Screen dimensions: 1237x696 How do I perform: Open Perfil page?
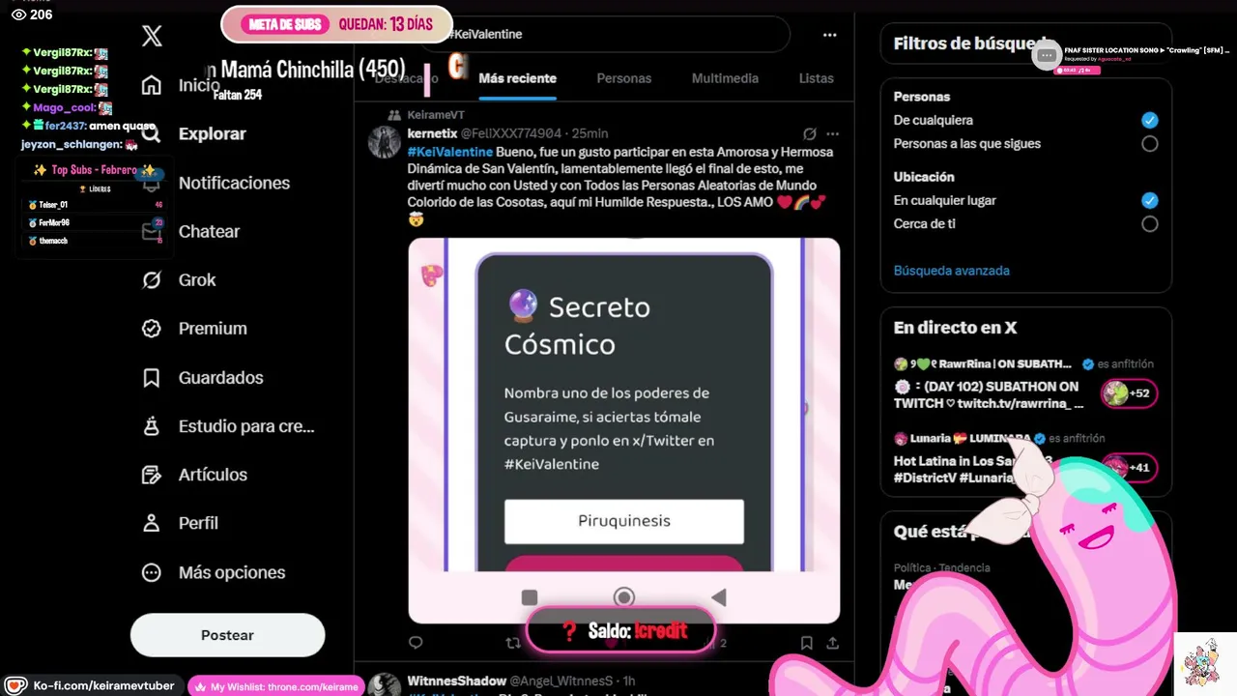198,523
